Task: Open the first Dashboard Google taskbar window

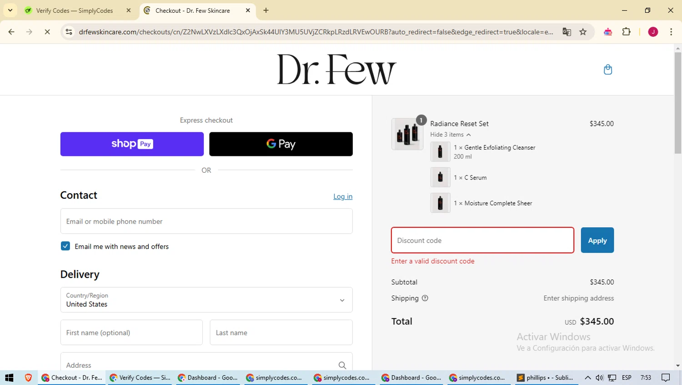Action: [208, 378]
